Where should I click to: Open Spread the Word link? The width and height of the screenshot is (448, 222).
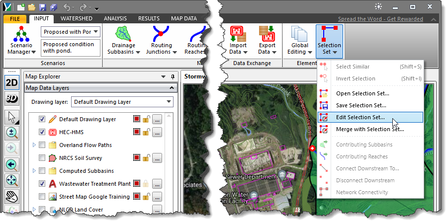coord(380,19)
